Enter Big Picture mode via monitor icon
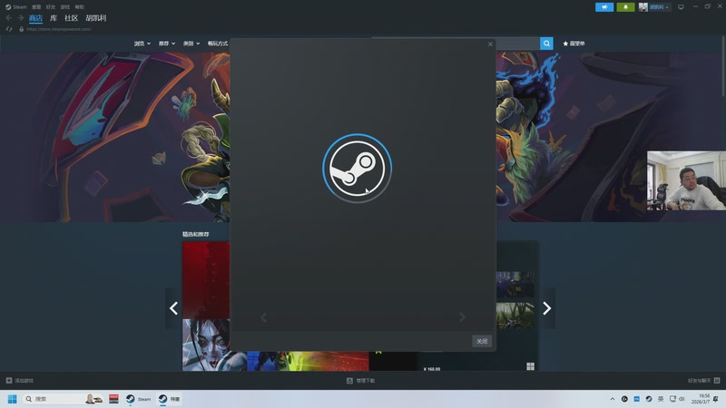 tap(681, 7)
